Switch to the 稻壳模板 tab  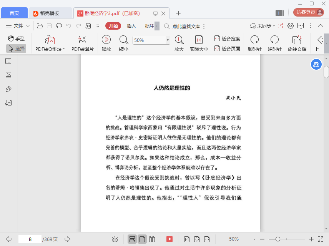50,13
